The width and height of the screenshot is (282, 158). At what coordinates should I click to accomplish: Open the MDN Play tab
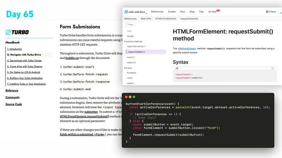pyautogui.click(x=201, y=12)
